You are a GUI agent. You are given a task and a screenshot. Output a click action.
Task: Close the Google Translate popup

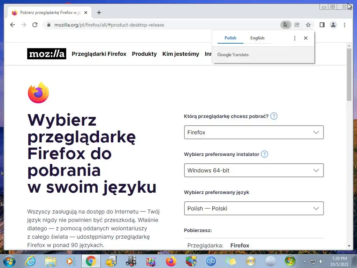click(x=306, y=38)
